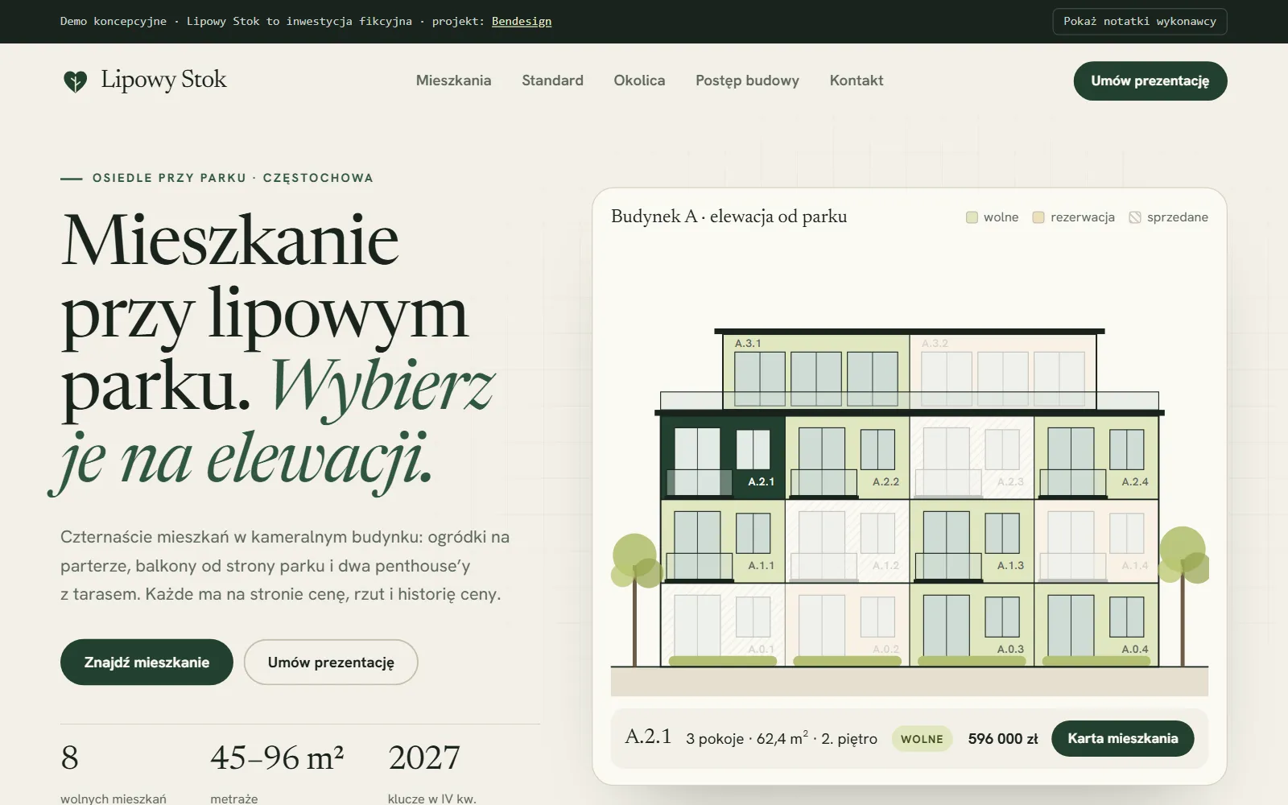The width and height of the screenshot is (1288, 805).
Task: Choose ground floor apartment A.0.3
Action: 972,625
